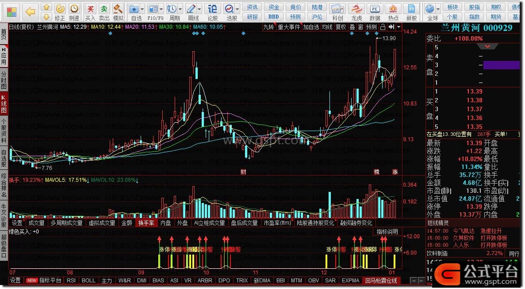Click the purple bar in sell order book
The height and width of the screenshot is (289, 525).
click(501, 65)
